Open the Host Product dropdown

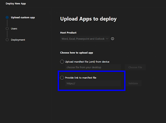(x=85, y=39)
